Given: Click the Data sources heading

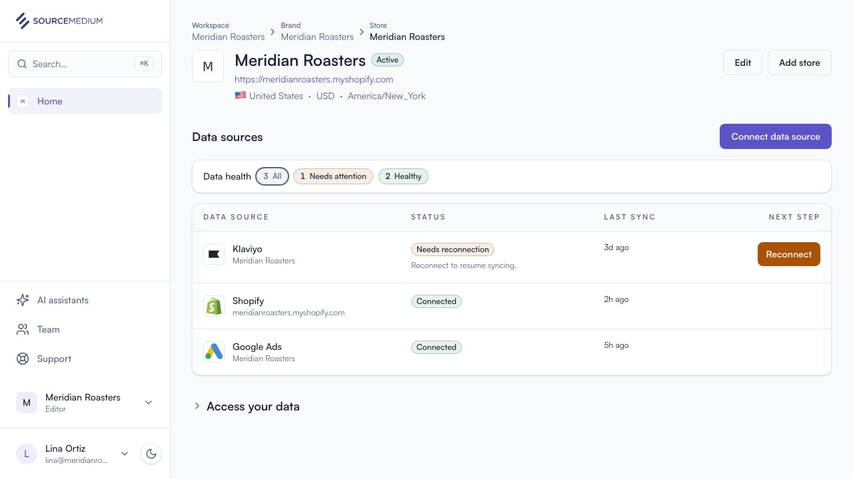Looking at the screenshot, I should pos(227,137).
